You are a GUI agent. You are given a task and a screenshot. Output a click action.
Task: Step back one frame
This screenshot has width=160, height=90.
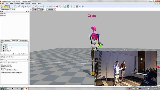pos(44,6)
